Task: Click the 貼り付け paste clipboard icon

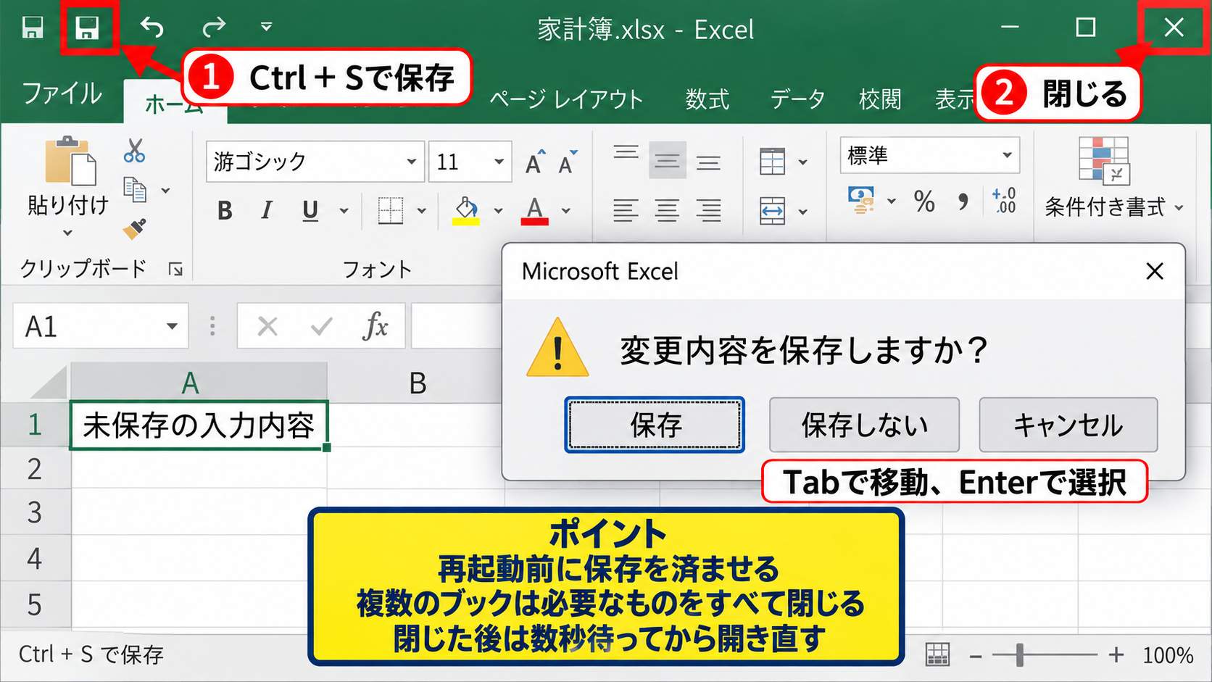Action: pyautogui.click(x=70, y=160)
